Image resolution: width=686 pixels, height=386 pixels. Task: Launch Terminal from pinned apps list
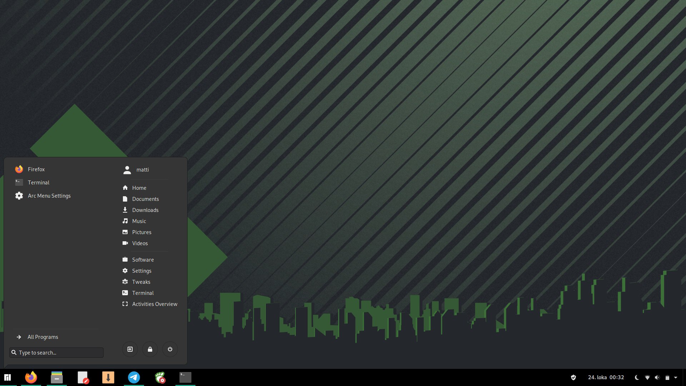point(56,182)
